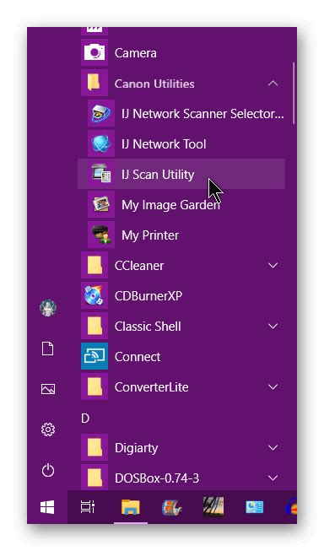Image resolution: width=324 pixels, height=551 pixels.
Task: Open the Camera app icon
Action: (94, 52)
